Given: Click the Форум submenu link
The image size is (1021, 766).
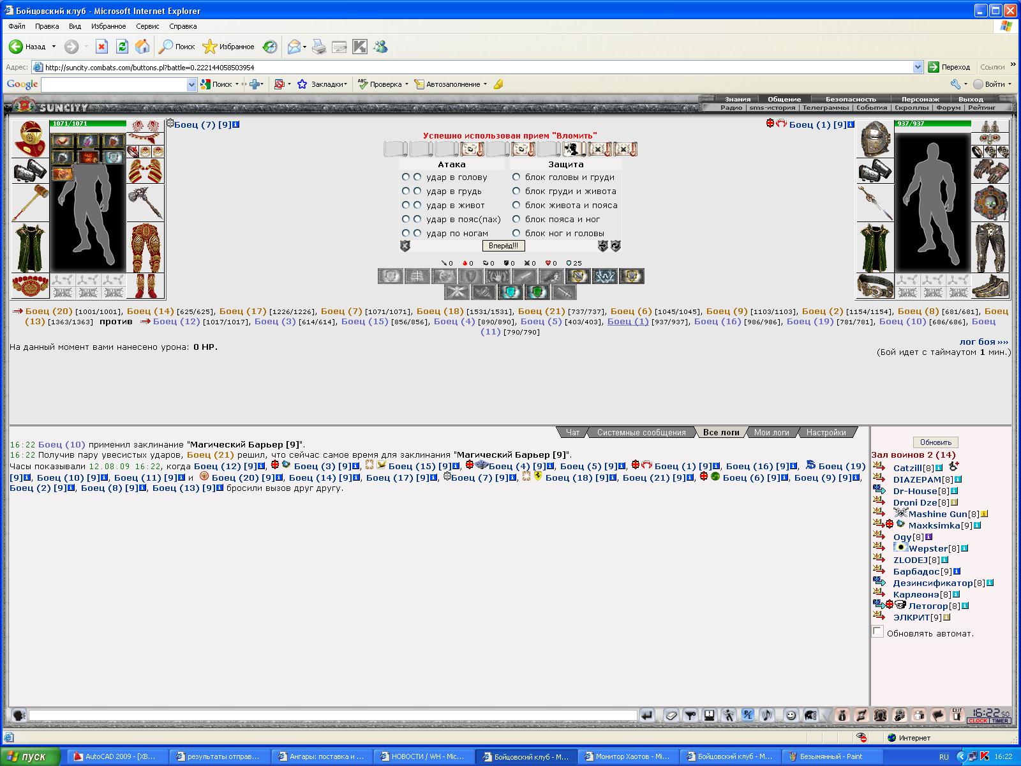Looking at the screenshot, I should tap(948, 108).
